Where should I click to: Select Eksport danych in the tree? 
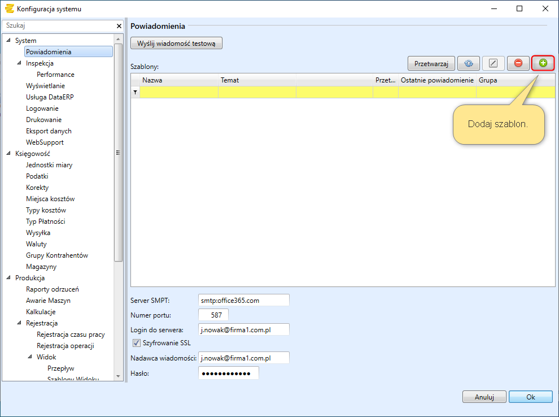[x=49, y=131]
